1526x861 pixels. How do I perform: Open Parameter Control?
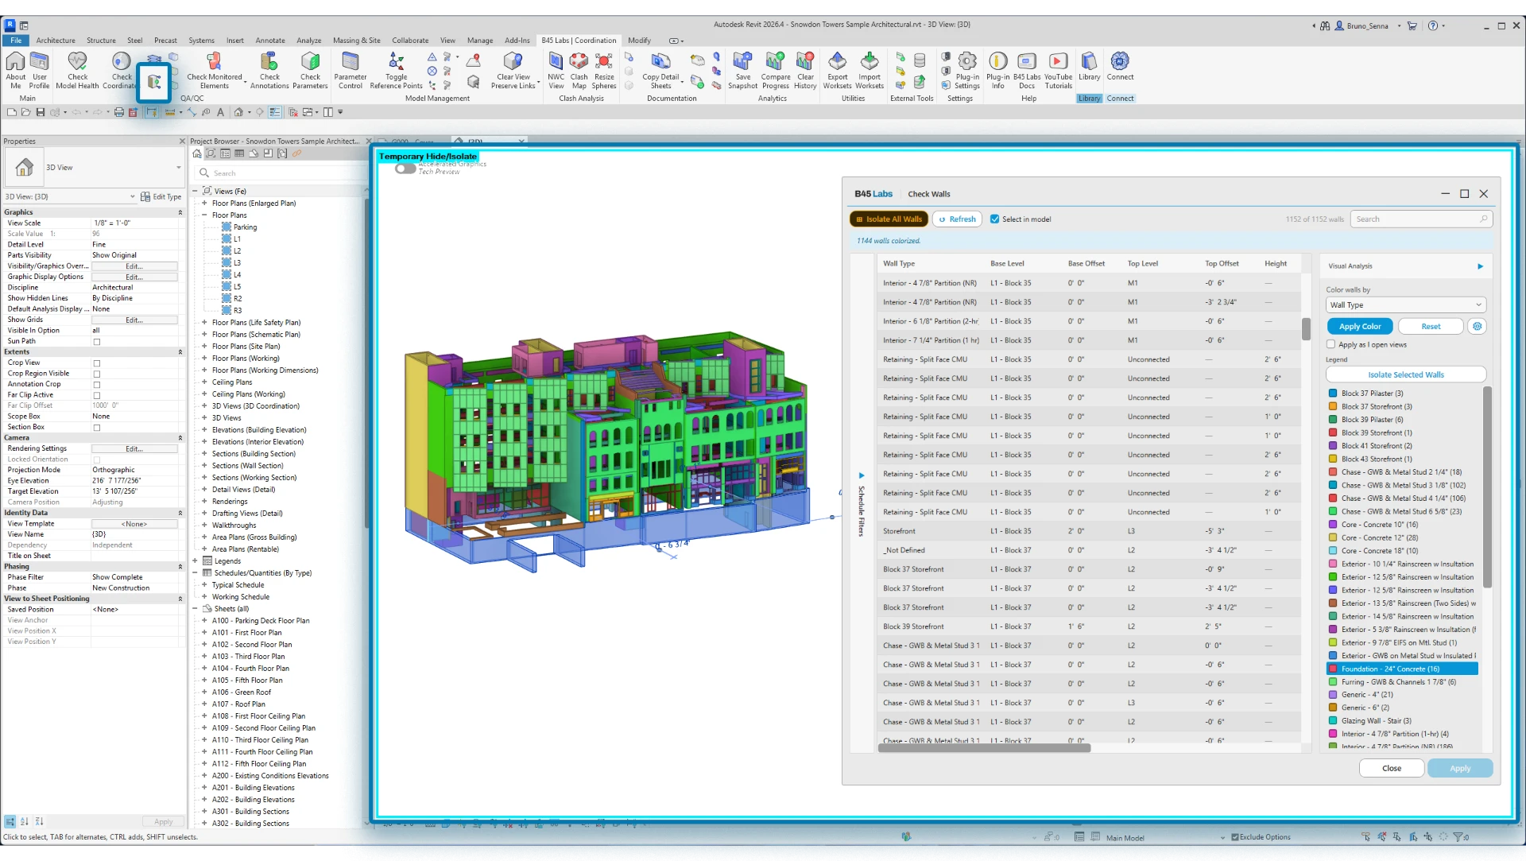(x=351, y=70)
